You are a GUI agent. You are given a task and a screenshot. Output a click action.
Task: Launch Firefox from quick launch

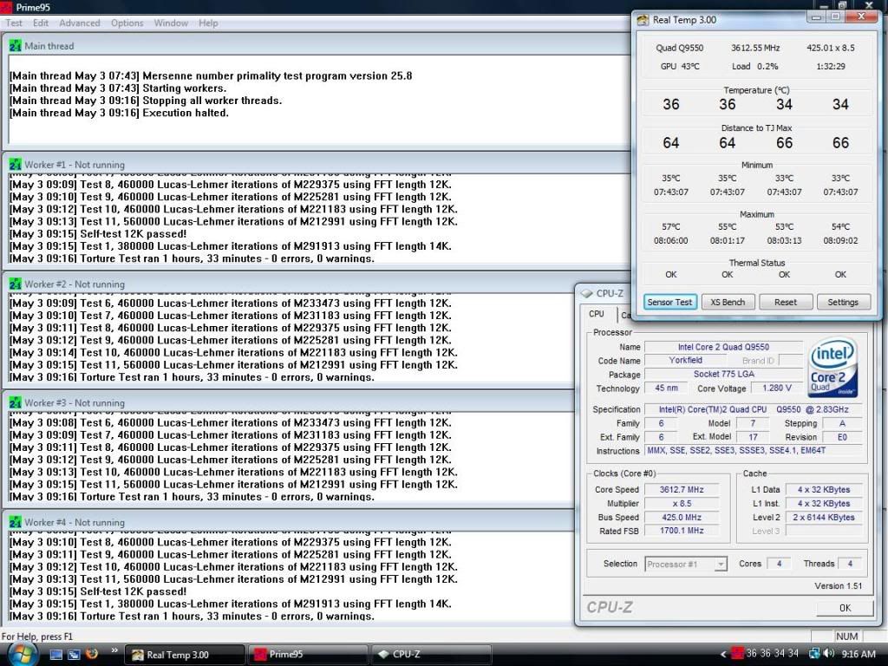[92, 654]
